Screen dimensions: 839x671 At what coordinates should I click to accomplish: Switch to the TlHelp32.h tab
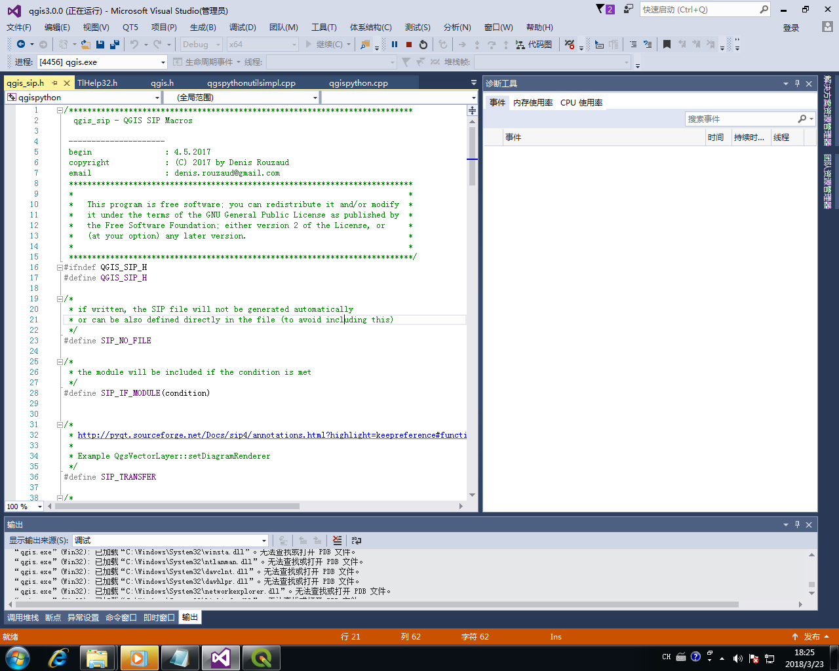click(x=97, y=83)
